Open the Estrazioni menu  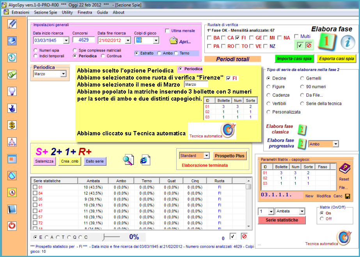pyautogui.click(x=20, y=12)
